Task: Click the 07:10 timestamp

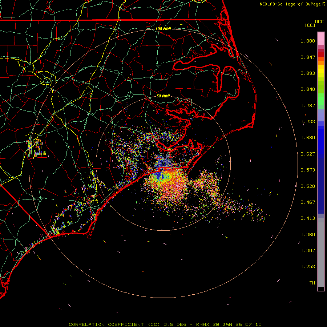Action: (x=253, y=324)
